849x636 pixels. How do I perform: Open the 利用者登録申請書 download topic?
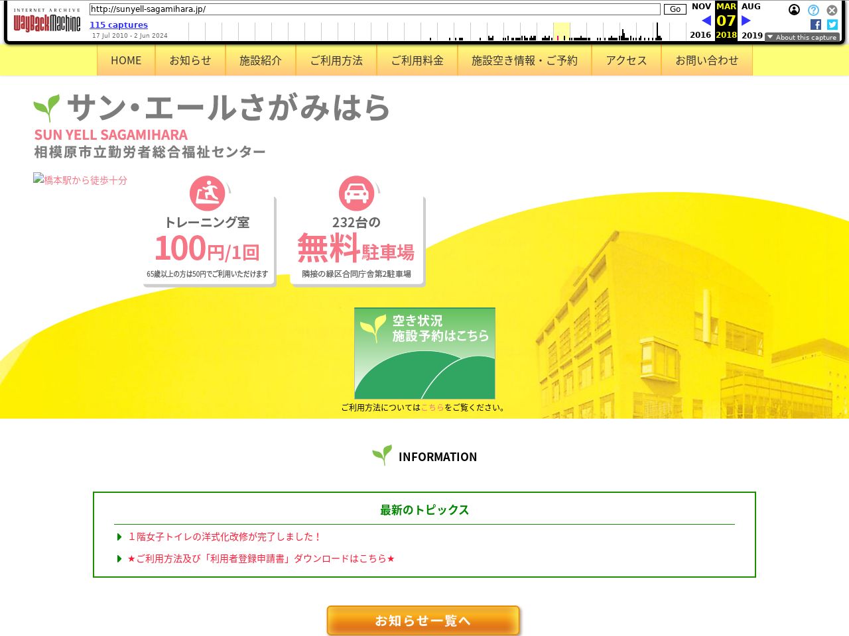[261, 558]
